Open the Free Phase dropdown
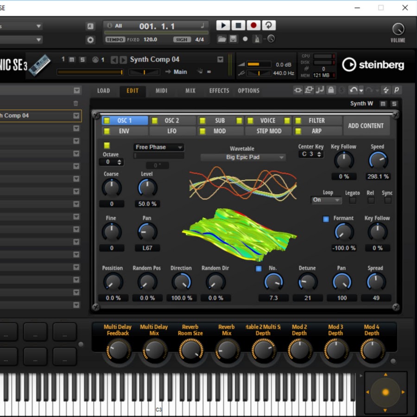 pos(158,147)
